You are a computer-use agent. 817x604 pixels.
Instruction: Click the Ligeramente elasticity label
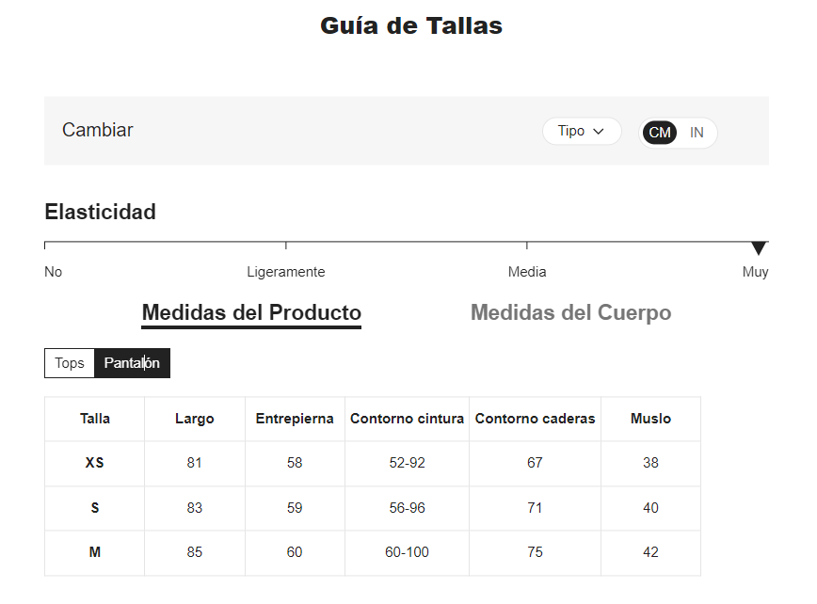(x=286, y=272)
